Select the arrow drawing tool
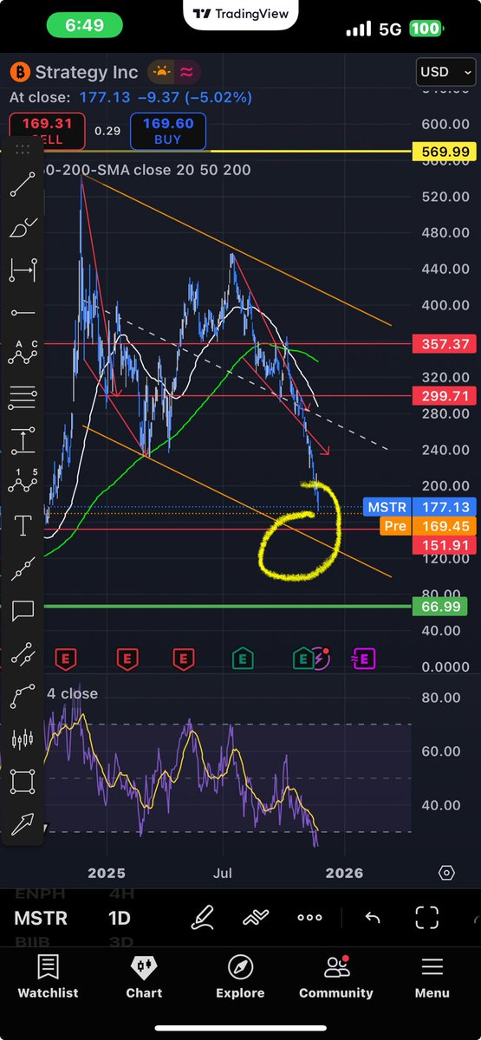This screenshot has width=481, height=1040. (x=23, y=823)
